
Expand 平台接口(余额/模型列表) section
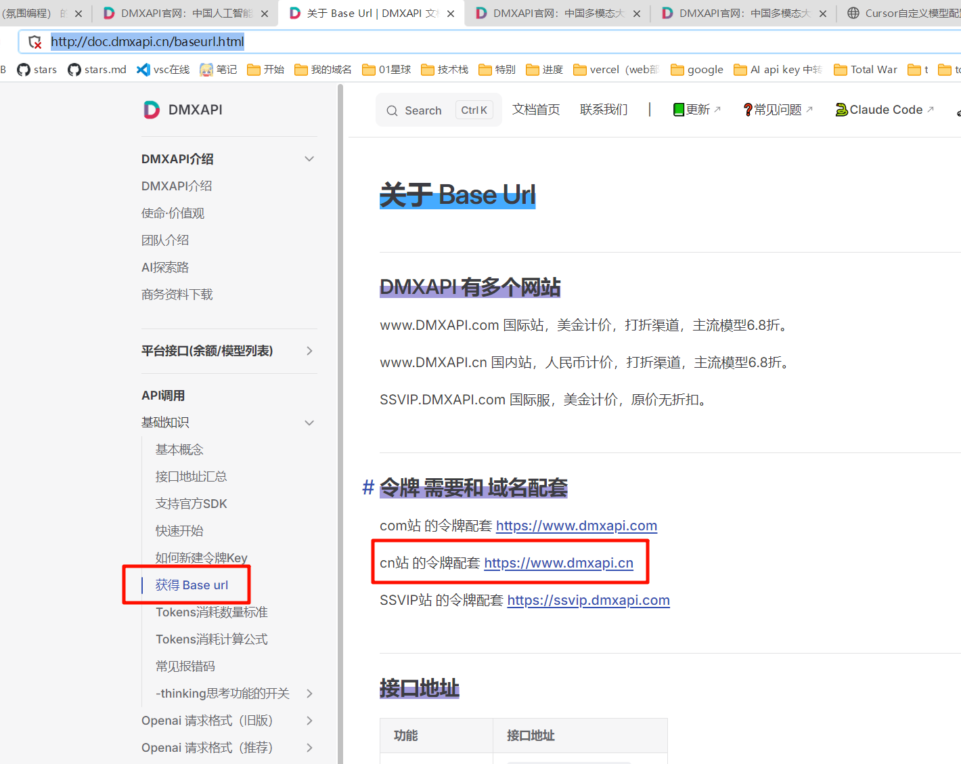(x=309, y=351)
